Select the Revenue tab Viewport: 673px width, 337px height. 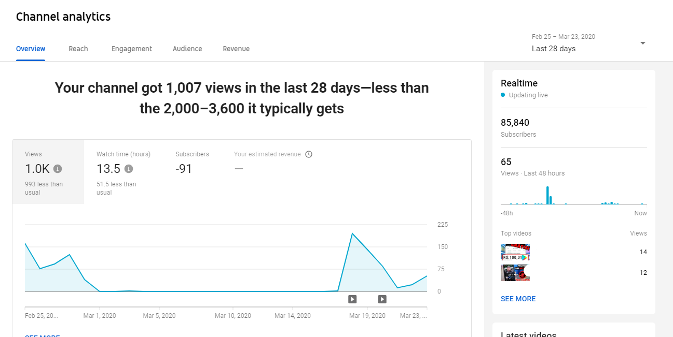coord(236,49)
